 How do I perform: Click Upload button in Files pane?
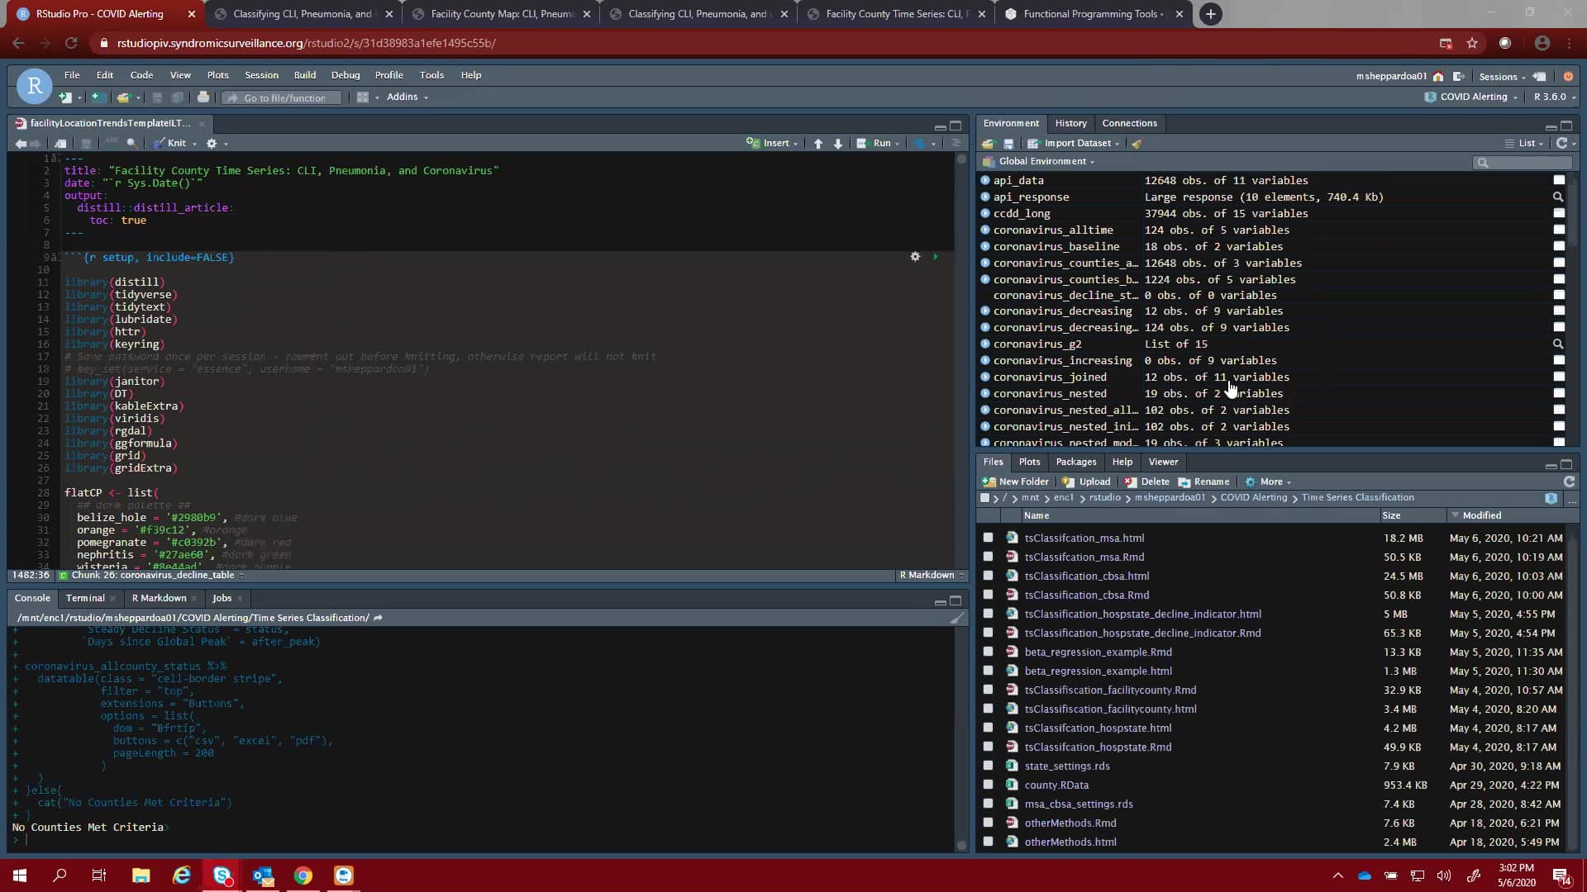tap(1086, 482)
